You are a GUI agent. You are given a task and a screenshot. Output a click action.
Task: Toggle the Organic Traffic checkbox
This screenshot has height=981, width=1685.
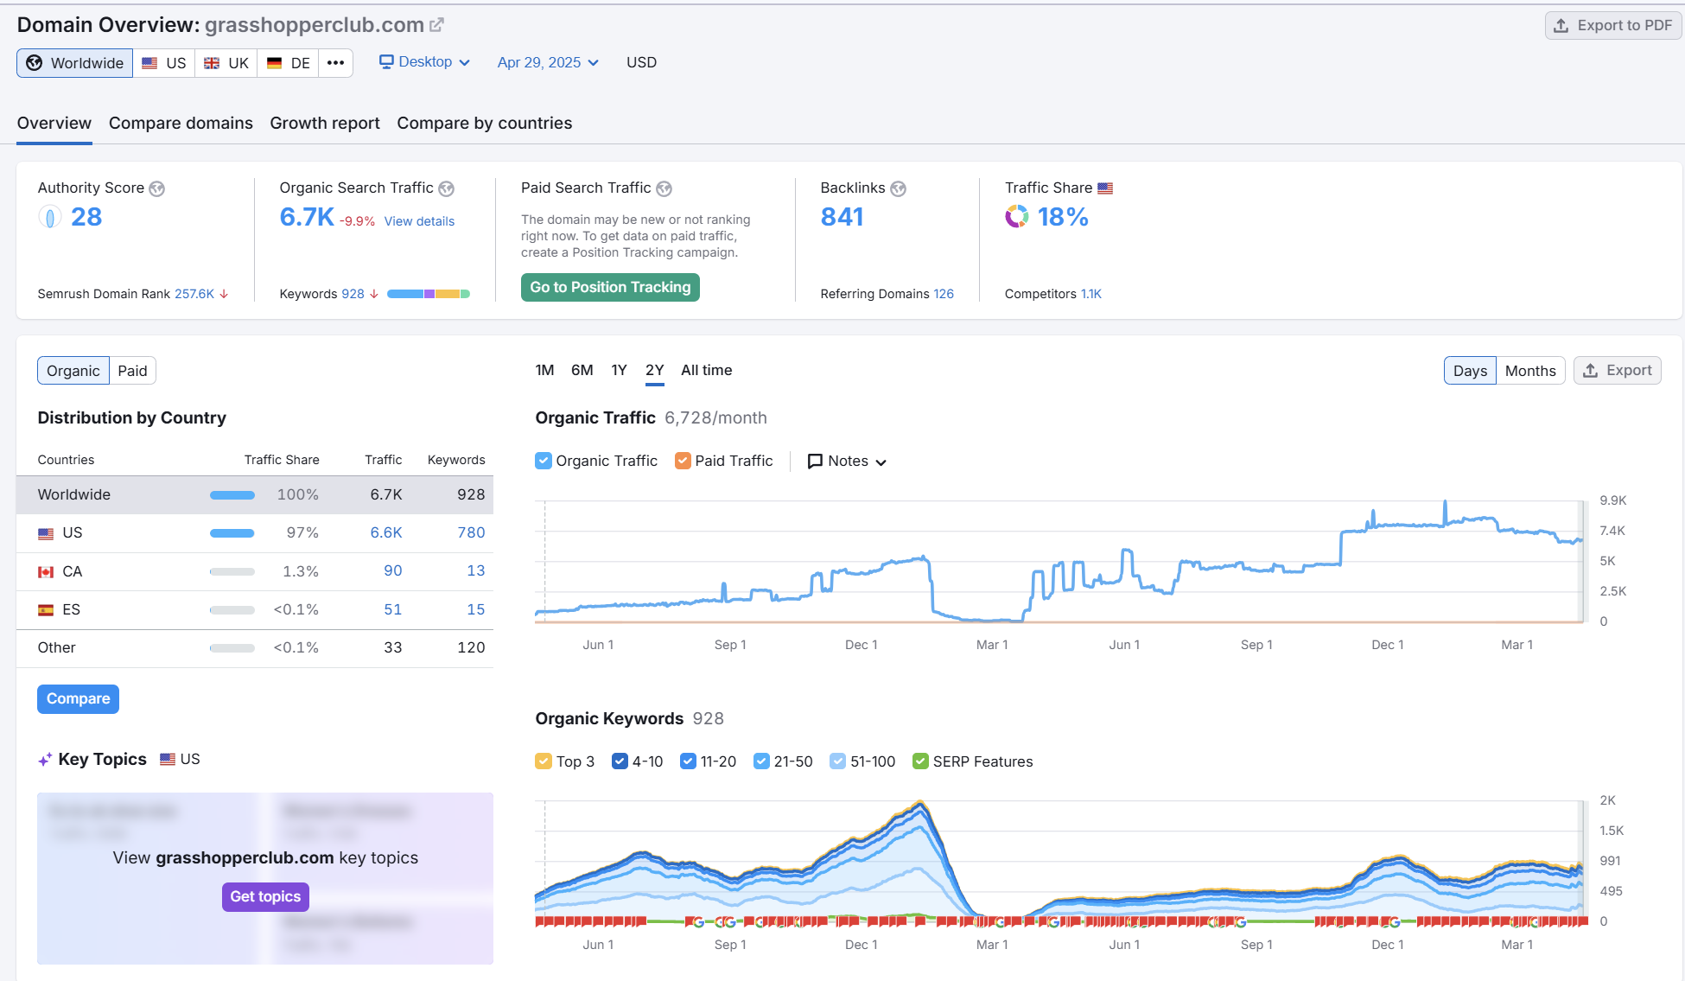click(x=543, y=461)
